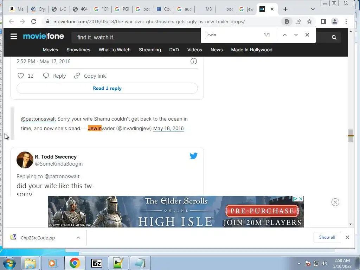The image size is (360, 270).
Task: Open a new browser tab
Action: point(285,9)
